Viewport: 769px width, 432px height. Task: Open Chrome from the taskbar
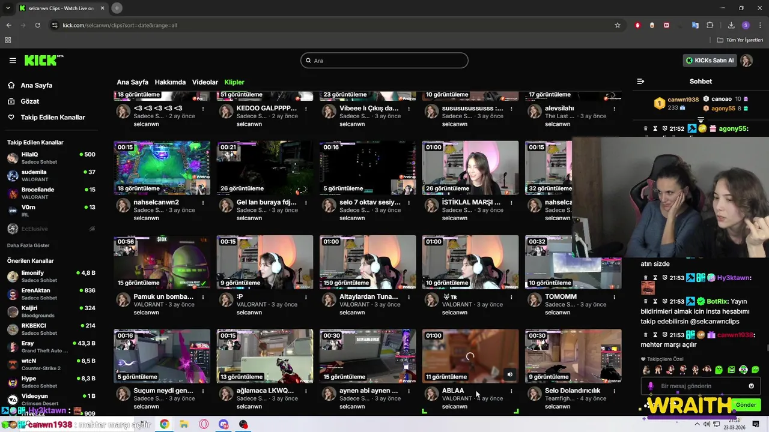coord(164,424)
